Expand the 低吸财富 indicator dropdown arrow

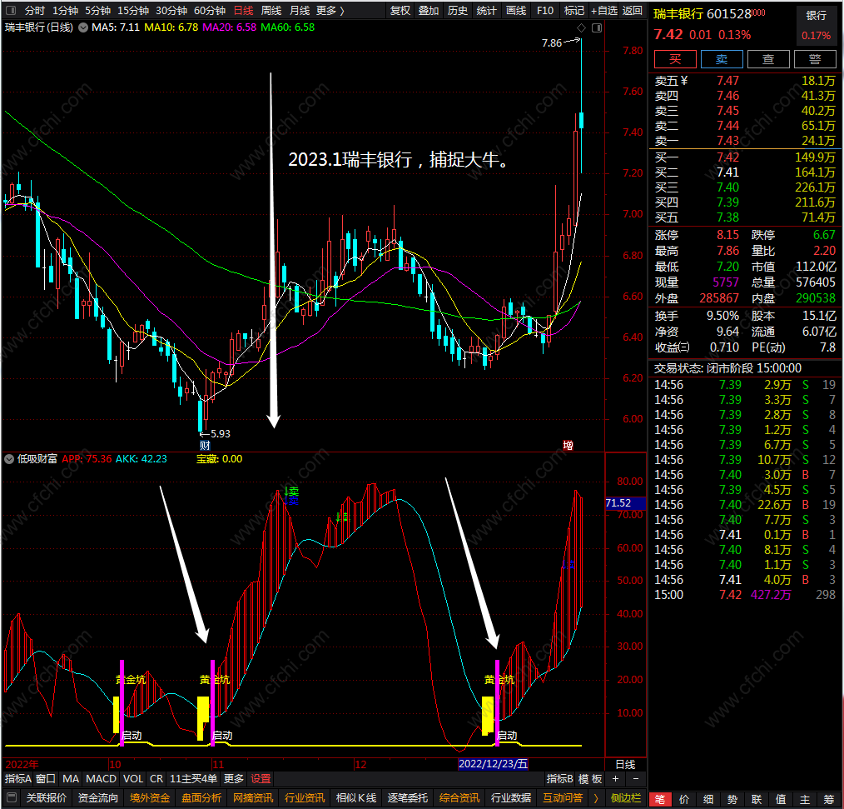(x=9, y=459)
